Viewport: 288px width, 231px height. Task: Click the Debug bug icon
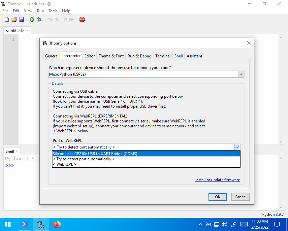pyautogui.click(x=39, y=19)
